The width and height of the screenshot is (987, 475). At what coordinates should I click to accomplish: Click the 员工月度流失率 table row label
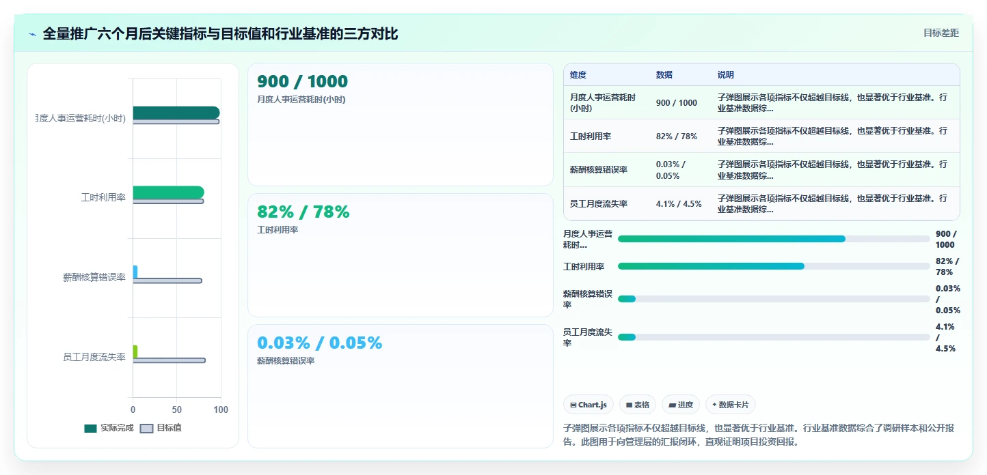(x=599, y=204)
